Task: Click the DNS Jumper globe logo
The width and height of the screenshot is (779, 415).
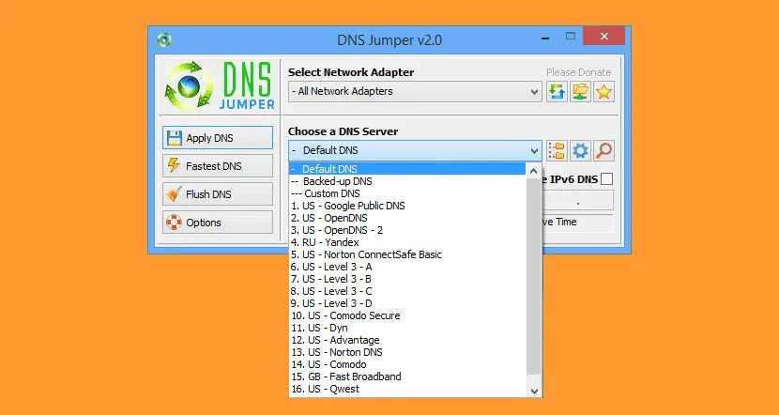Action: pyautogui.click(x=189, y=85)
